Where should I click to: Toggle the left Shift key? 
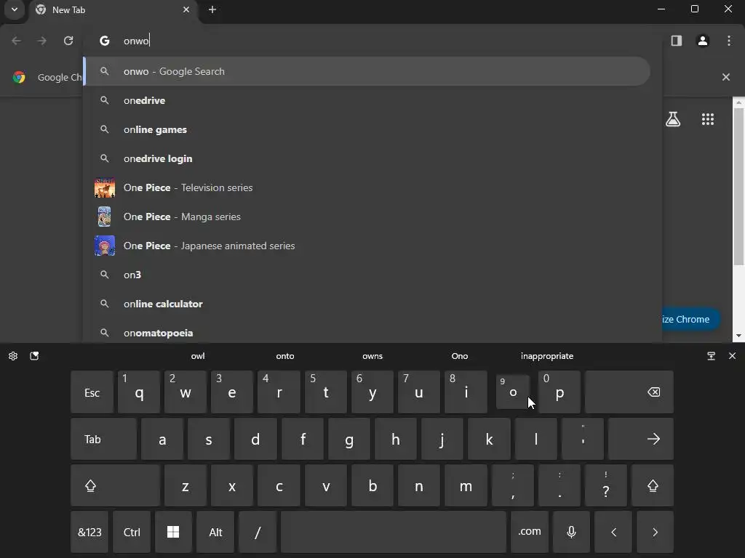point(116,485)
